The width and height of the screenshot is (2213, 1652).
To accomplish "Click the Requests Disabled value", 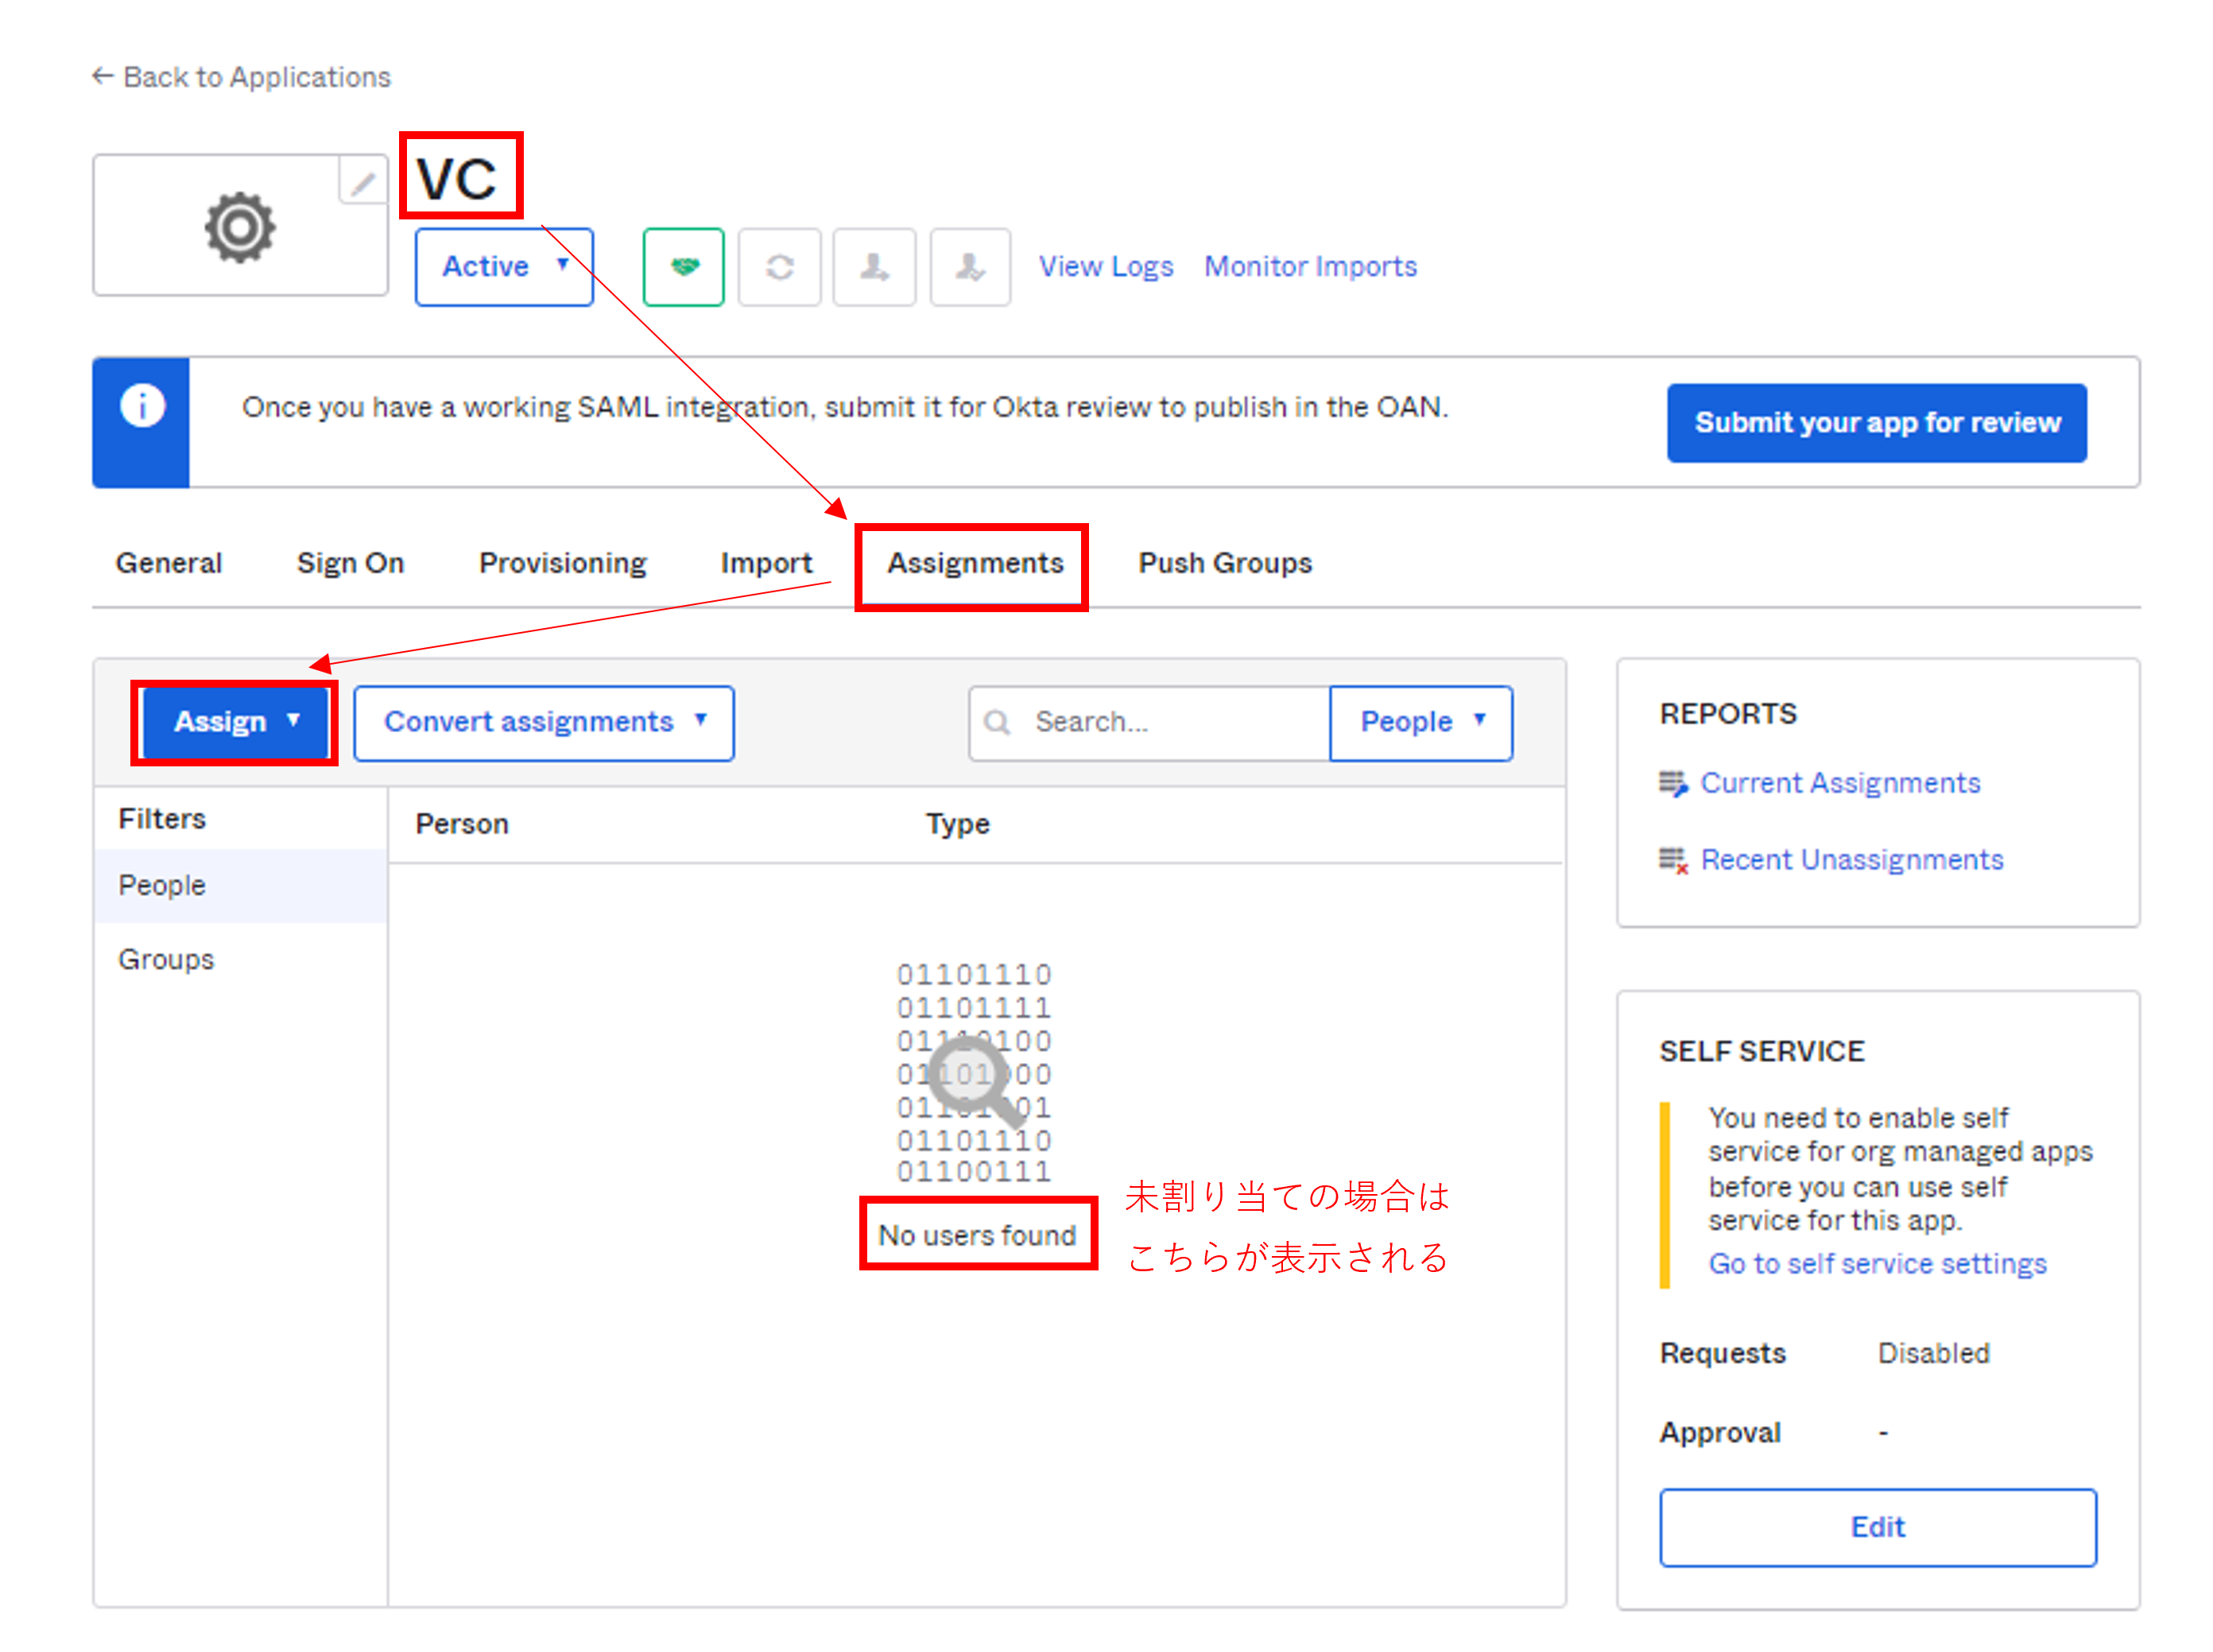I will point(1933,1353).
